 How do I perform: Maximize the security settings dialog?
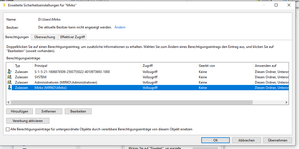coord(276,5)
